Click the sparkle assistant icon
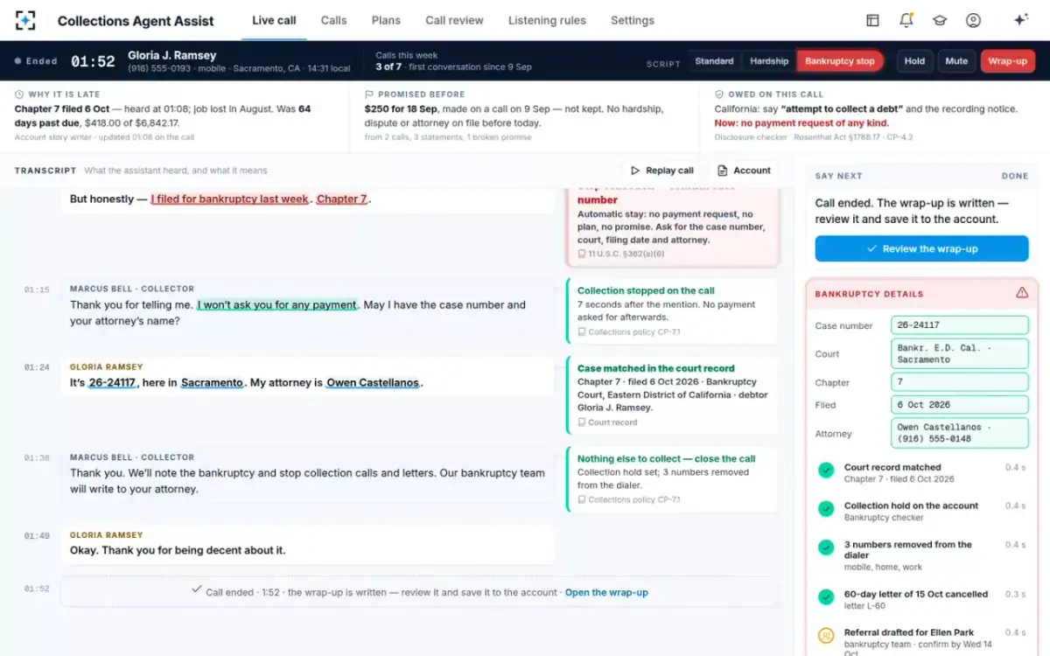The width and height of the screenshot is (1050, 656). (x=1020, y=20)
